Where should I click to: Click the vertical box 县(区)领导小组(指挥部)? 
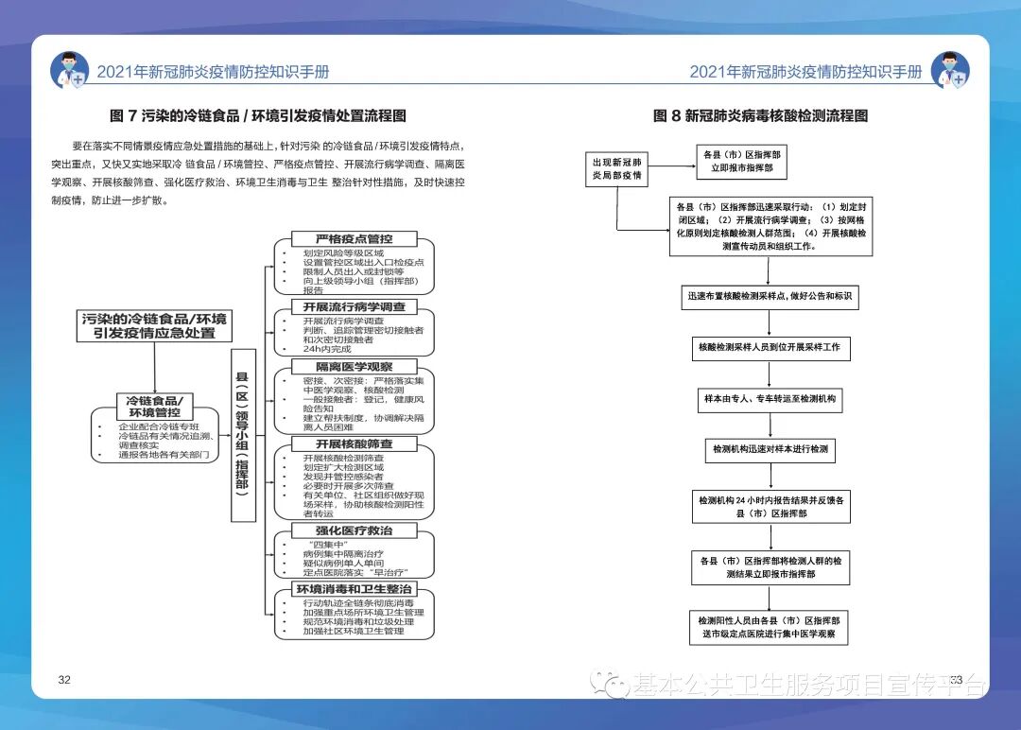click(243, 435)
